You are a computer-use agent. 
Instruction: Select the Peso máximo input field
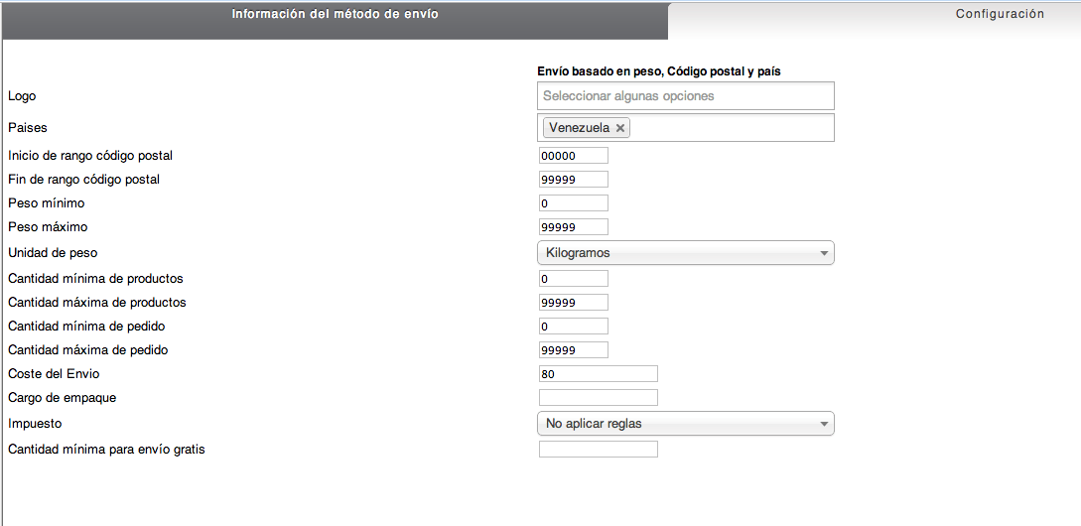(574, 227)
